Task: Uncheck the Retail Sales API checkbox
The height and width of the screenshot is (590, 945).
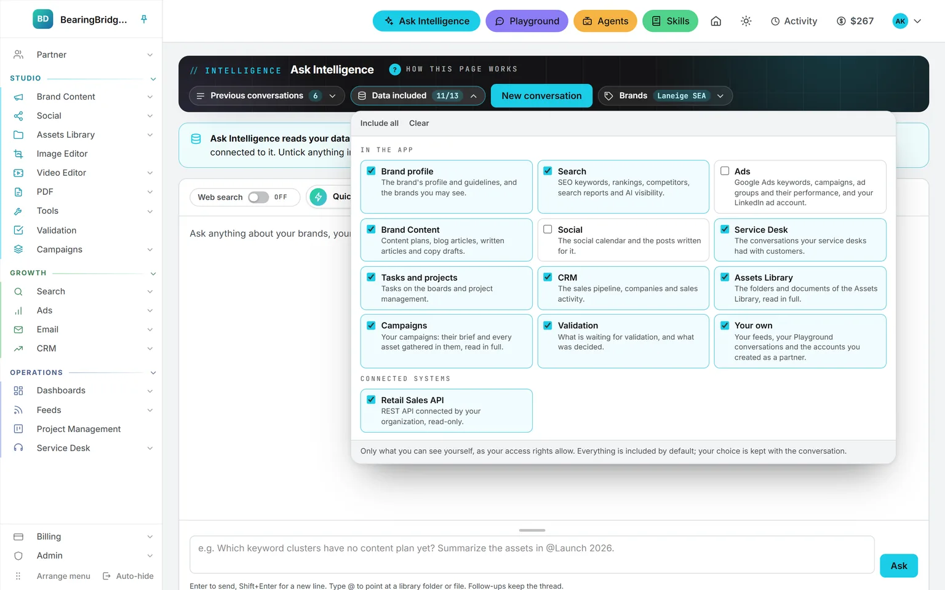Action: [x=371, y=399]
